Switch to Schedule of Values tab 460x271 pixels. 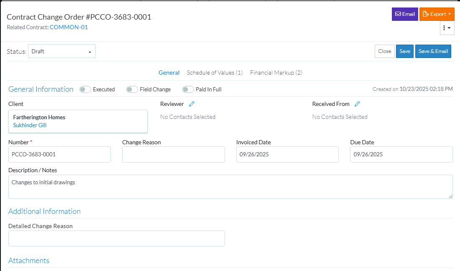point(215,73)
